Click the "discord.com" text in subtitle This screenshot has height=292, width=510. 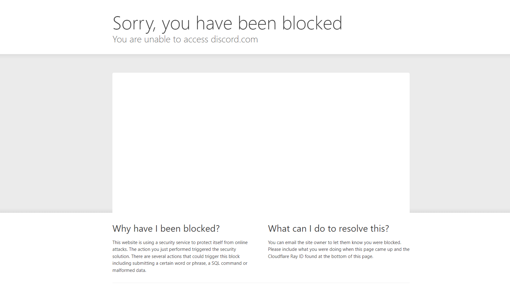234,39
